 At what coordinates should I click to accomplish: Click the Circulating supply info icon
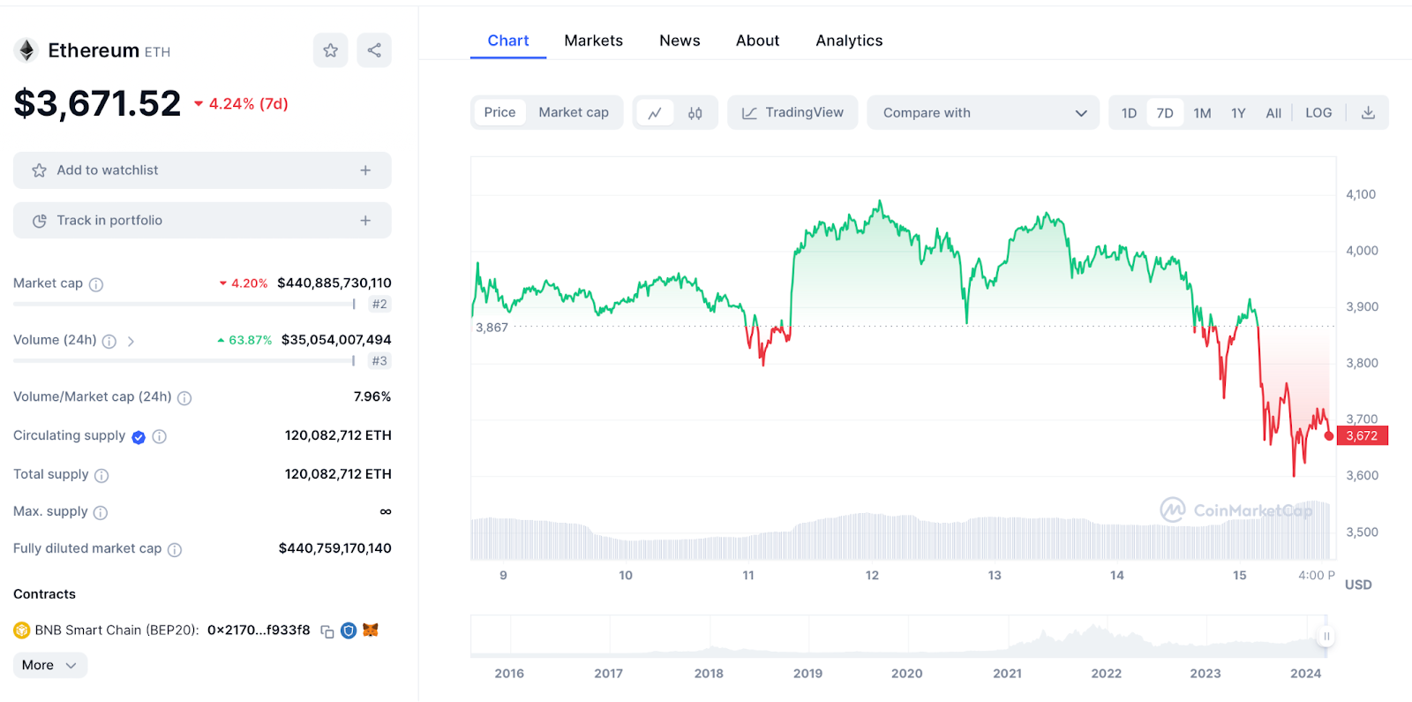click(x=160, y=436)
